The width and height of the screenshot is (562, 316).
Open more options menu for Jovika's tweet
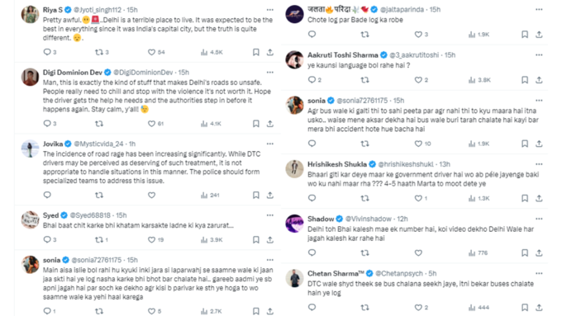270,144
